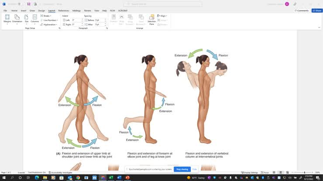This screenshot has height=181, width=323.
Task: Expand the Align dropdown
Action: point(162,16)
